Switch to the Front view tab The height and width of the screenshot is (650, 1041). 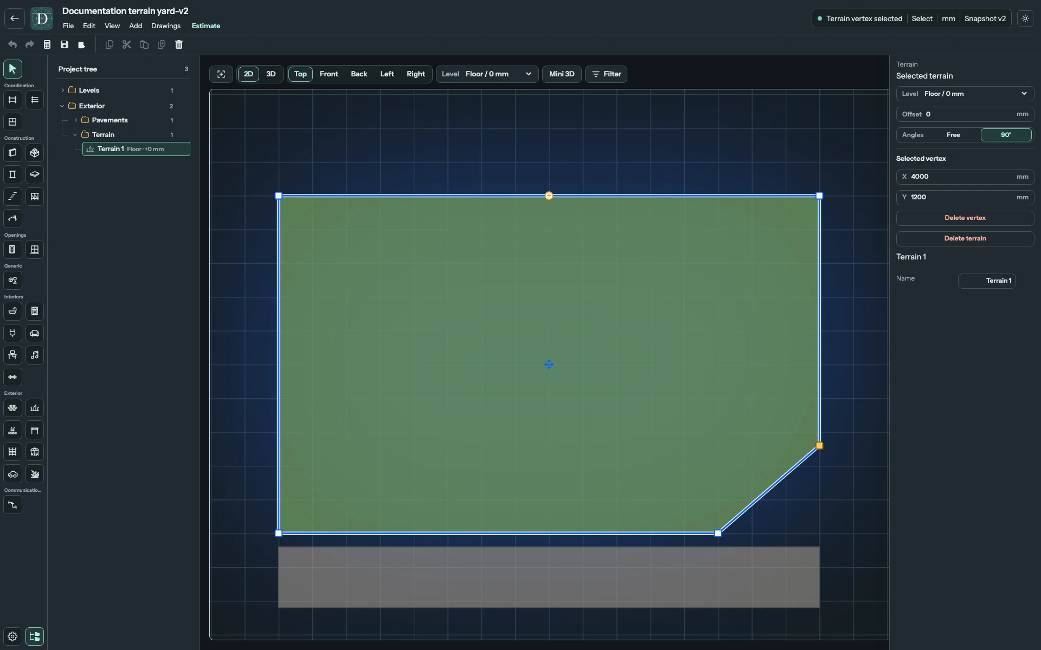tap(329, 74)
